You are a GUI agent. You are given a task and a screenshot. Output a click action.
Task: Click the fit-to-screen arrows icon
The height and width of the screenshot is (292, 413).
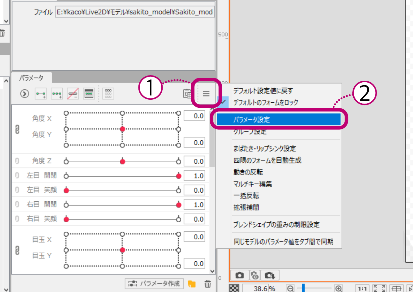pyautogui.click(x=380, y=288)
